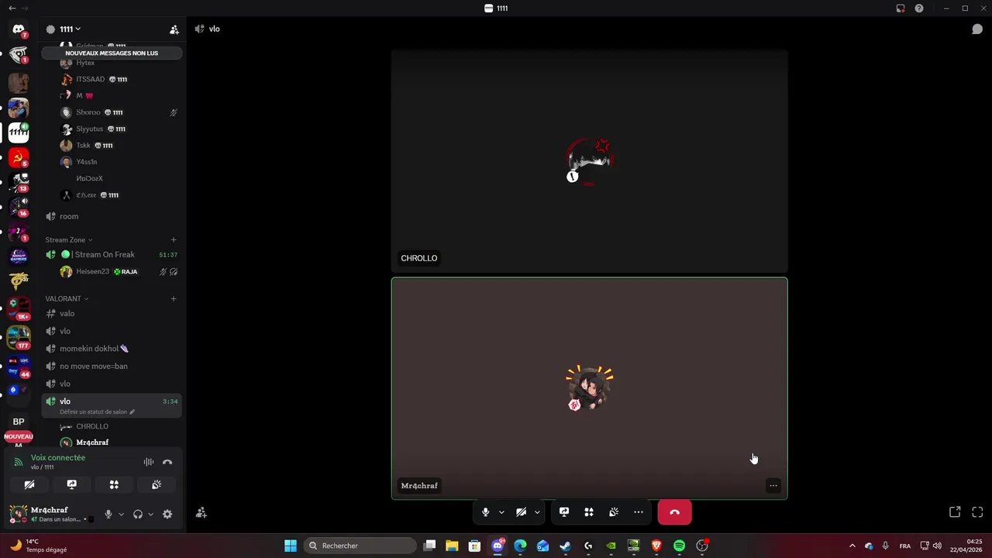Open input device options next to user panel mic
Screen dimensions: 992x558
coord(121,514)
